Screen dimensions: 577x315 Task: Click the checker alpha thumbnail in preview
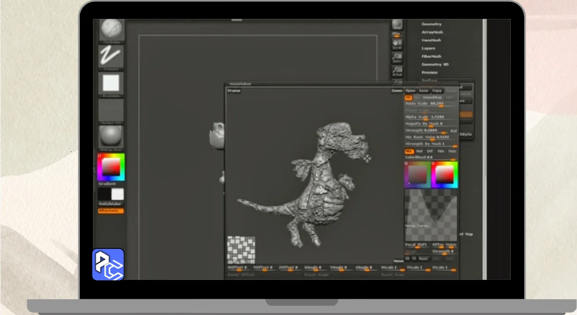(241, 250)
